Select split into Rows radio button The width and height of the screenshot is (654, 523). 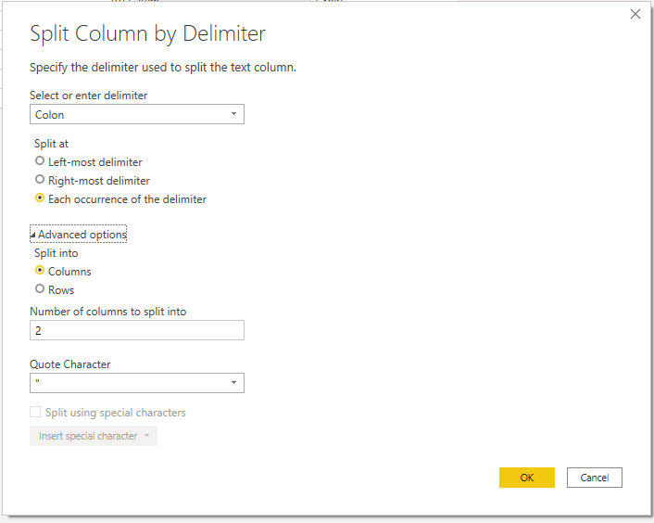[40, 288]
